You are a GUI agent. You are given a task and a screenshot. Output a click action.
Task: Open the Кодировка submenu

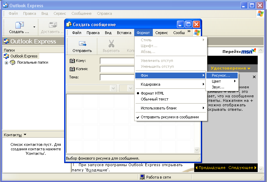171,84
